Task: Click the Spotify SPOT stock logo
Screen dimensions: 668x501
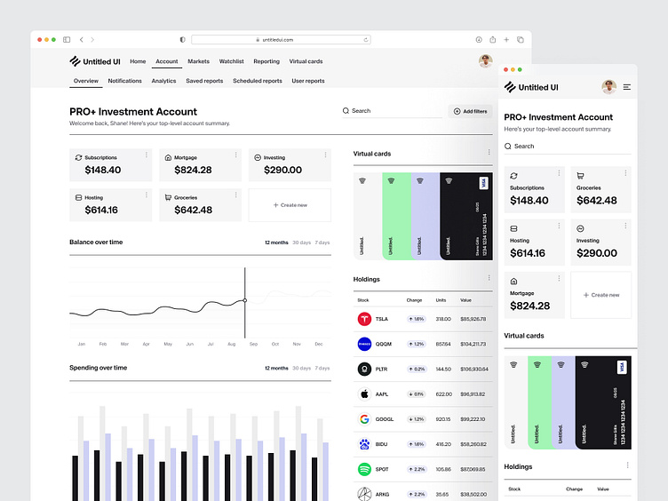Action: coord(363,469)
